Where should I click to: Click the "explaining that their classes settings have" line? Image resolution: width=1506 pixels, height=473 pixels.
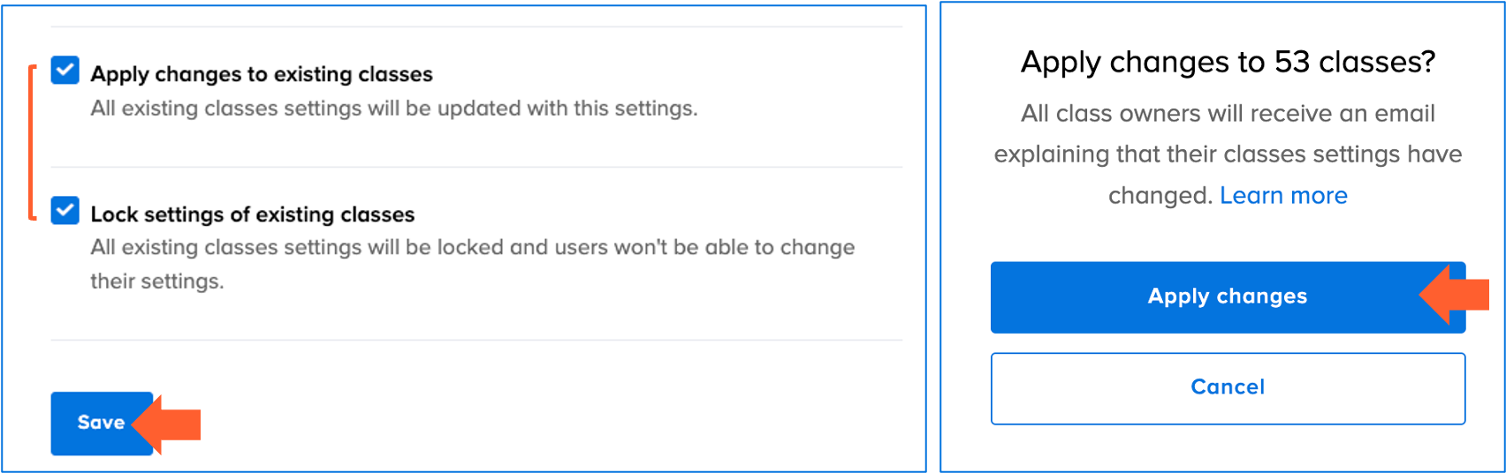coord(1228,154)
